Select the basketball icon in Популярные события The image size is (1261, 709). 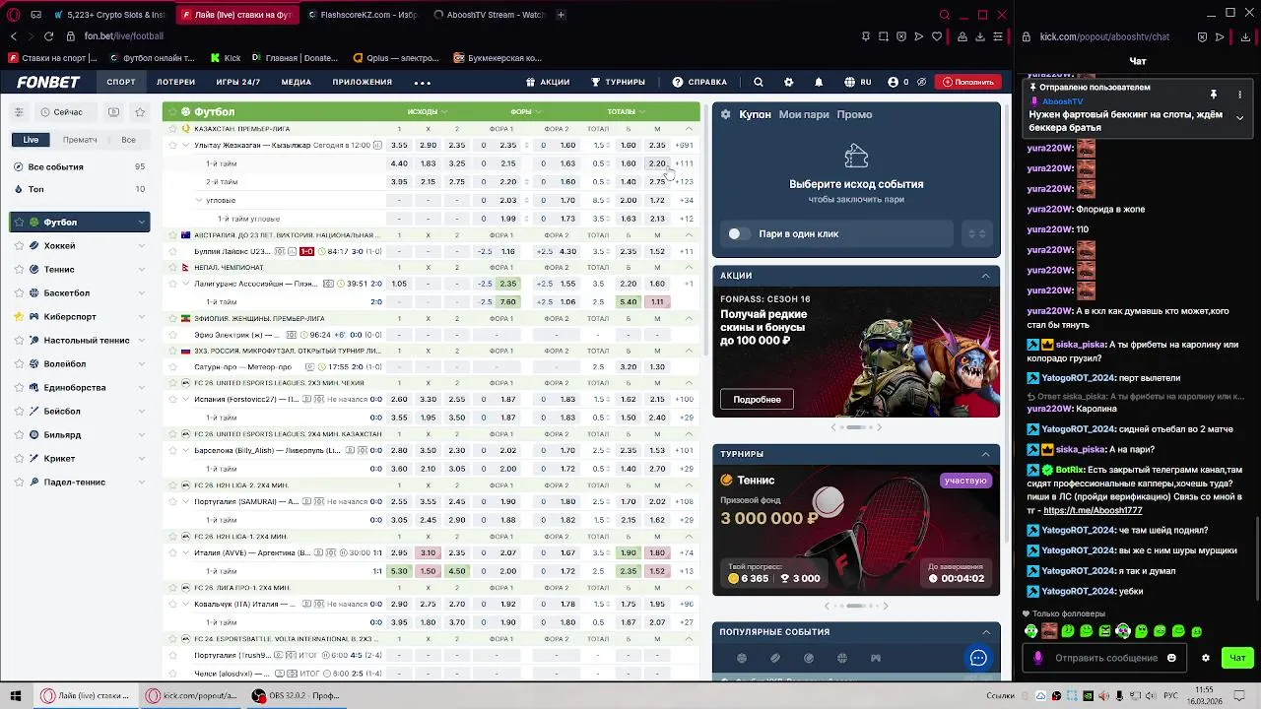[x=841, y=658]
